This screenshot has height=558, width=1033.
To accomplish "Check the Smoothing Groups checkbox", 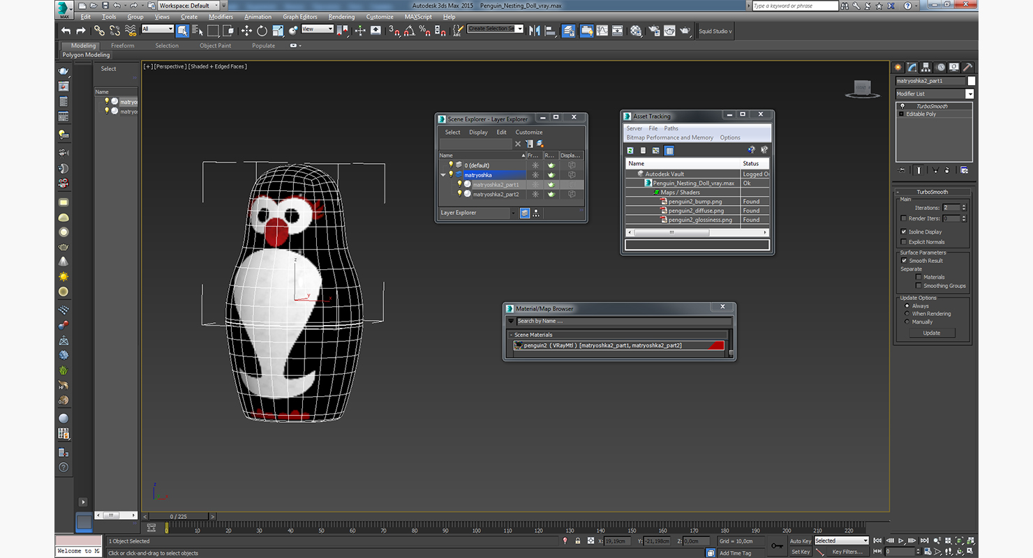I will [919, 286].
